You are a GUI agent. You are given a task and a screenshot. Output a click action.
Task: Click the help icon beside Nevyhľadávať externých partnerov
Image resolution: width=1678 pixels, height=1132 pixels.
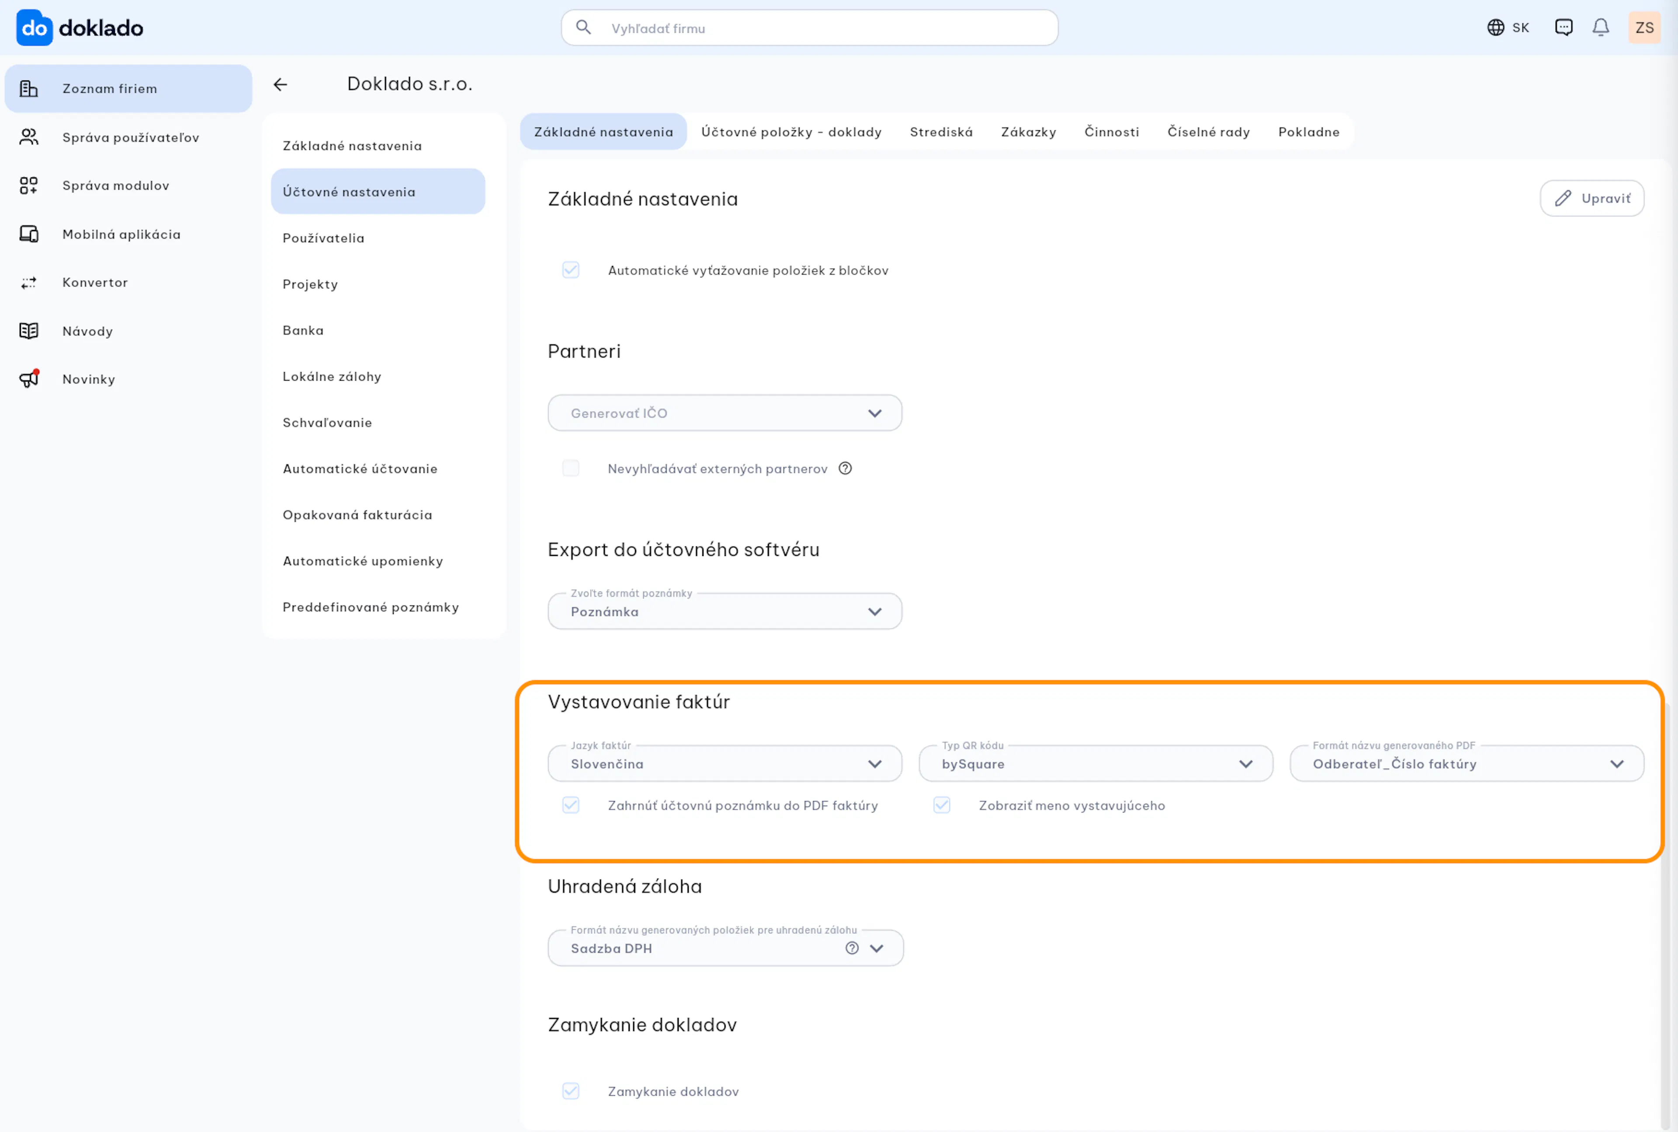(x=845, y=469)
